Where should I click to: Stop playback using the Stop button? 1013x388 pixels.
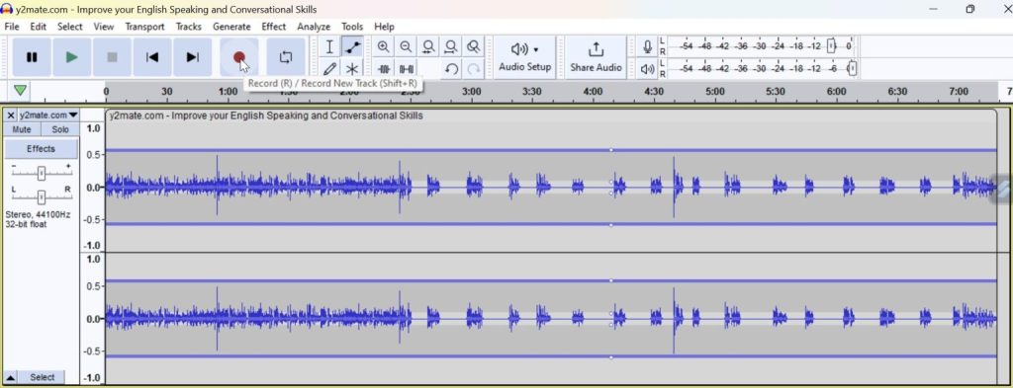pos(112,56)
